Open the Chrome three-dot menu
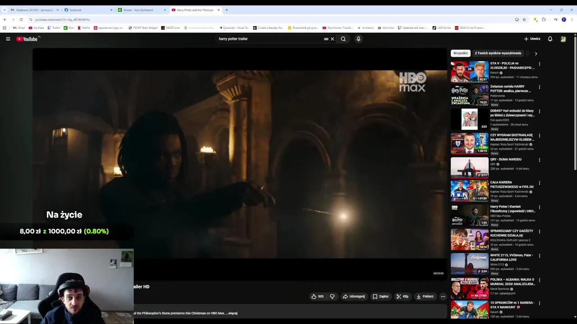This screenshot has width=577, height=324. point(572,19)
